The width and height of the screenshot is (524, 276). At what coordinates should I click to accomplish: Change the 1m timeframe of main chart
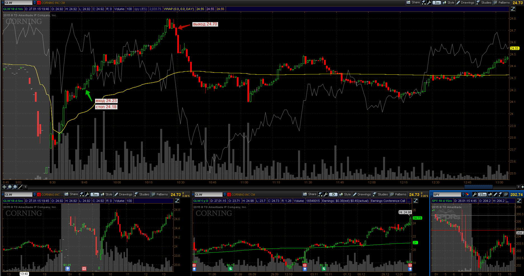[437, 3]
